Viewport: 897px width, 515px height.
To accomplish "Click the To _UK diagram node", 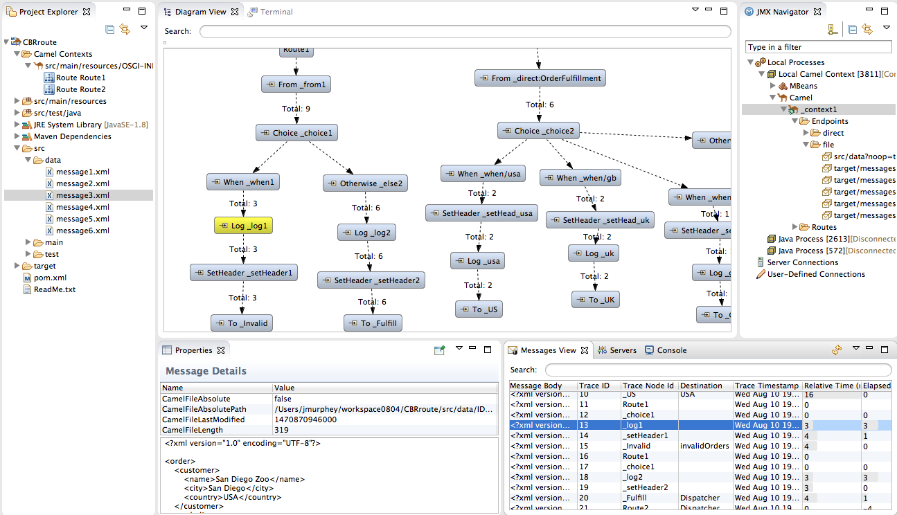I will pyautogui.click(x=596, y=300).
